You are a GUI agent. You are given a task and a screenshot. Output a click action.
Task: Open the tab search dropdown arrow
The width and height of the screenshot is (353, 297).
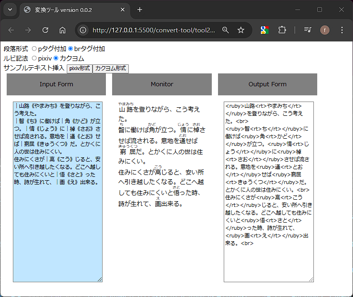click(x=10, y=10)
